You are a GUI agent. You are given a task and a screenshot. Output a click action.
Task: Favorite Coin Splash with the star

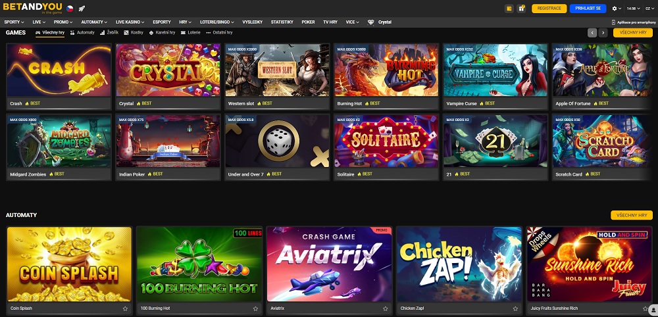pyautogui.click(x=125, y=308)
